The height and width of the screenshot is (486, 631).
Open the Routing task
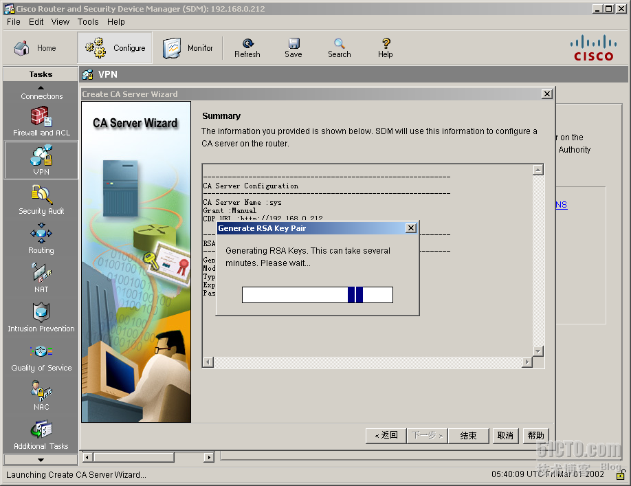41,239
